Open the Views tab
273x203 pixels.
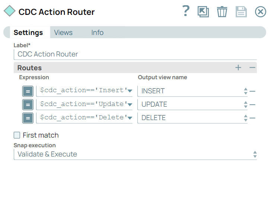click(63, 32)
